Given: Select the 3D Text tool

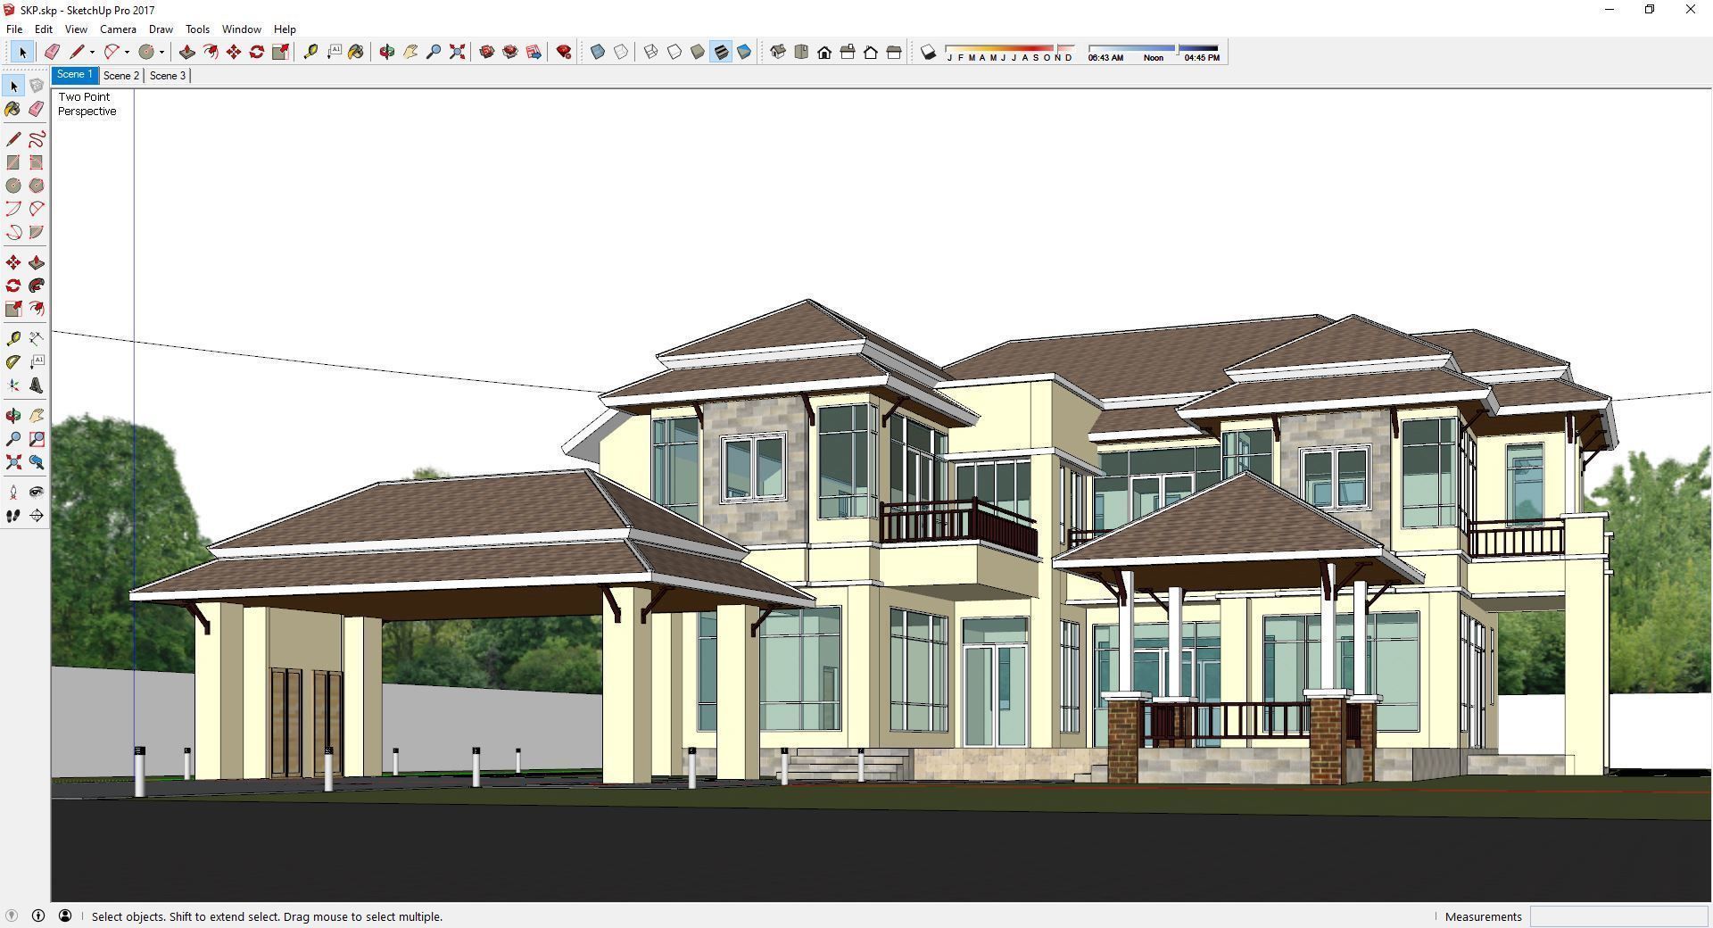Looking at the screenshot, I should 37,385.
